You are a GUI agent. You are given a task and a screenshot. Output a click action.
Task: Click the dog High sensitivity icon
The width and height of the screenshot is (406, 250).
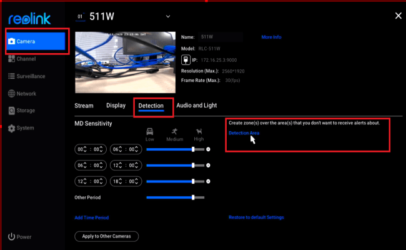(199, 132)
